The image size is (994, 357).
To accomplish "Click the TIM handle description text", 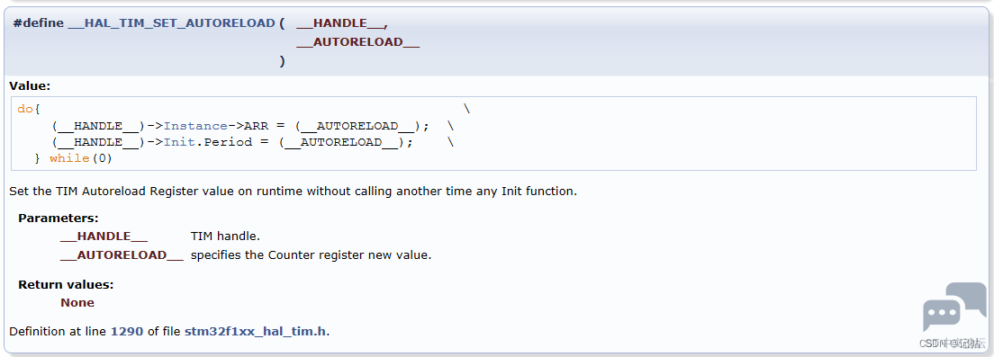I will 225,237.
